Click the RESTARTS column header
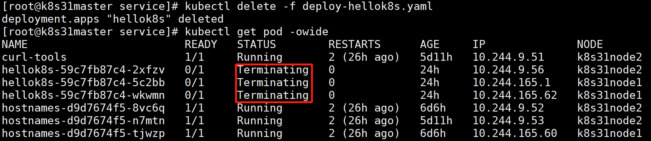This screenshot has width=651, height=141. pos(355,44)
